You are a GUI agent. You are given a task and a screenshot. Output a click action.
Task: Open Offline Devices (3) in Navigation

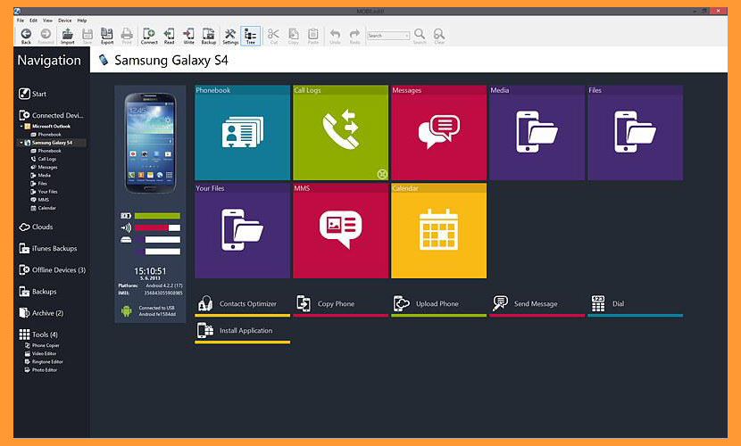coord(52,270)
